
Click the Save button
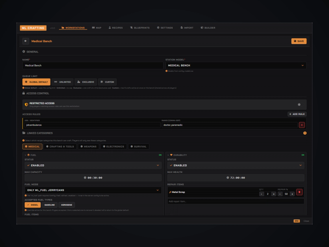(299, 41)
